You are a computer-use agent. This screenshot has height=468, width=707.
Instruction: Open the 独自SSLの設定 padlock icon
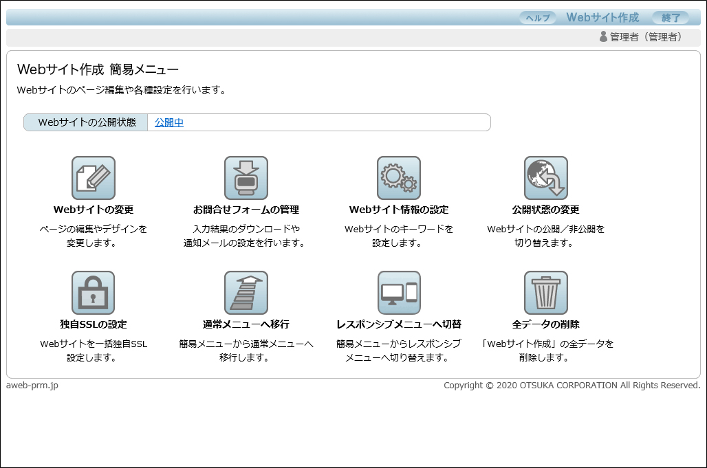[94, 293]
